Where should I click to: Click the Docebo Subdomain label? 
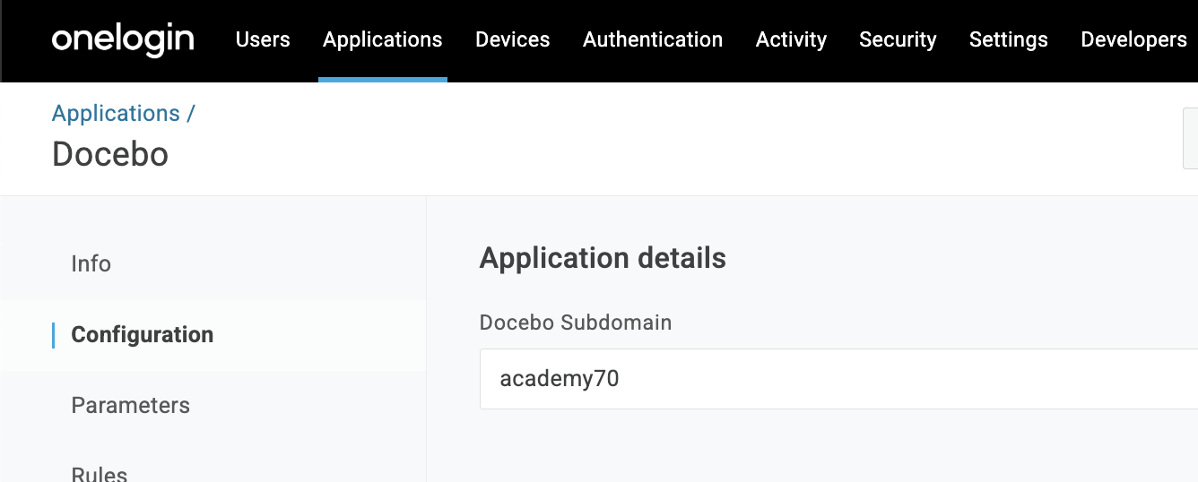pos(575,323)
